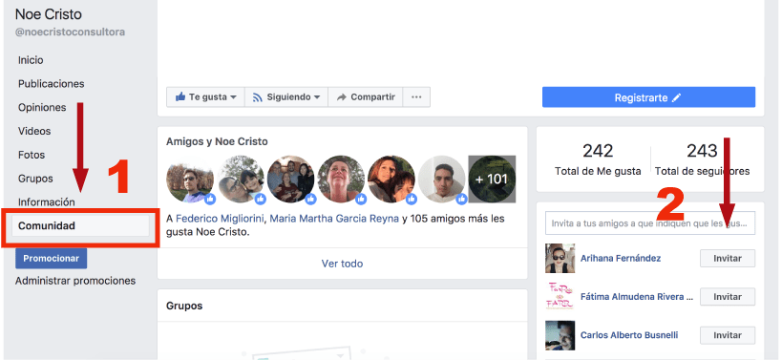The image size is (782, 360).
Task: Click the Noe Cristo page title
Action: pos(49,14)
